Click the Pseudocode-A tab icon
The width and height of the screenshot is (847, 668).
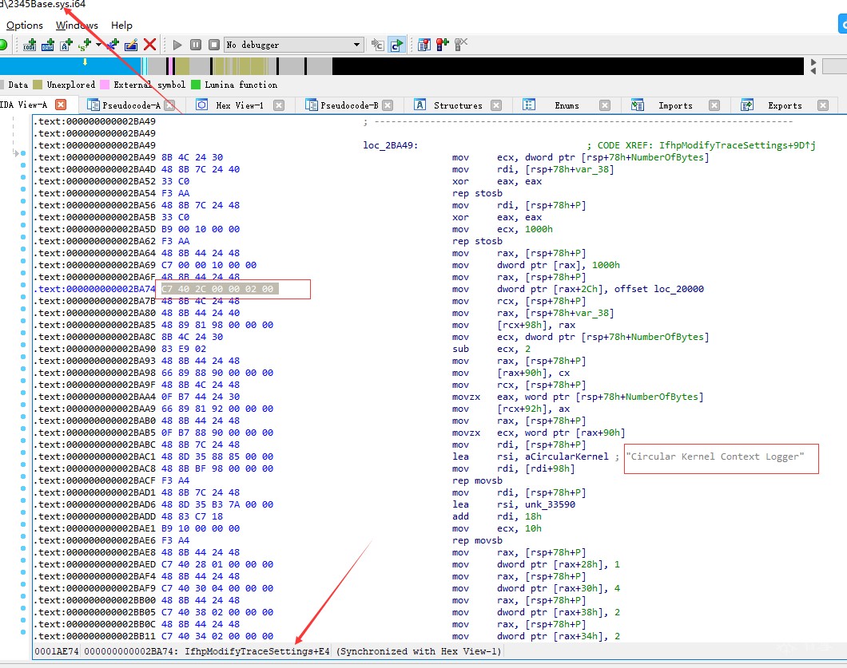pyautogui.click(x=93, y=105)
